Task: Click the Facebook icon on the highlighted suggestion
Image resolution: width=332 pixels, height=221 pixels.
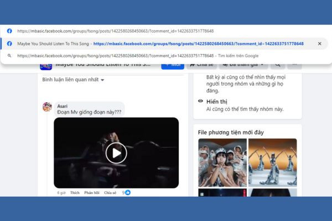Action: pos(9,44)
